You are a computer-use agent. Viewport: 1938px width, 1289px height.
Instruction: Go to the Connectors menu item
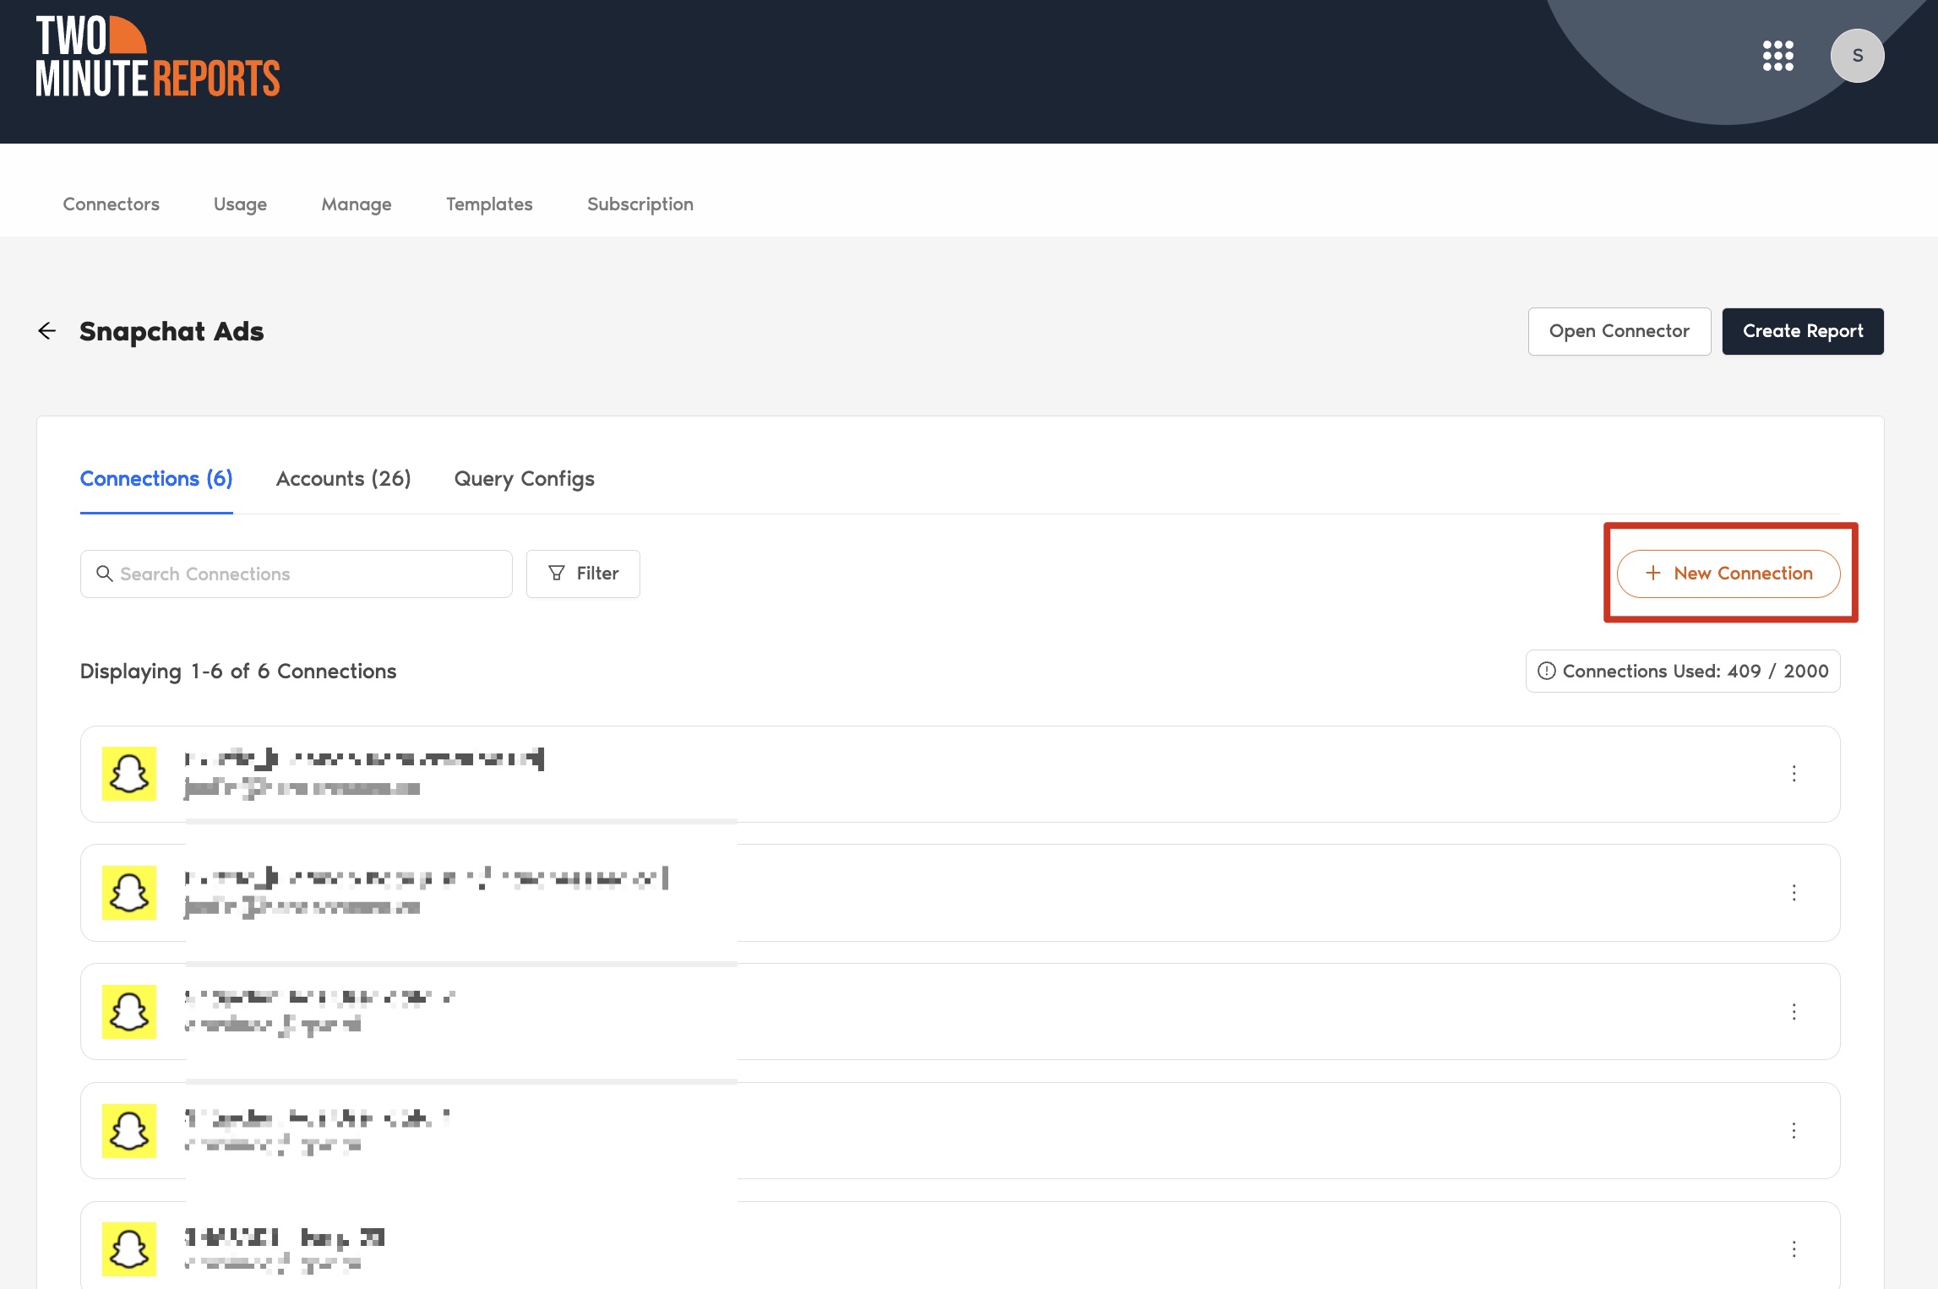[111, 204]
